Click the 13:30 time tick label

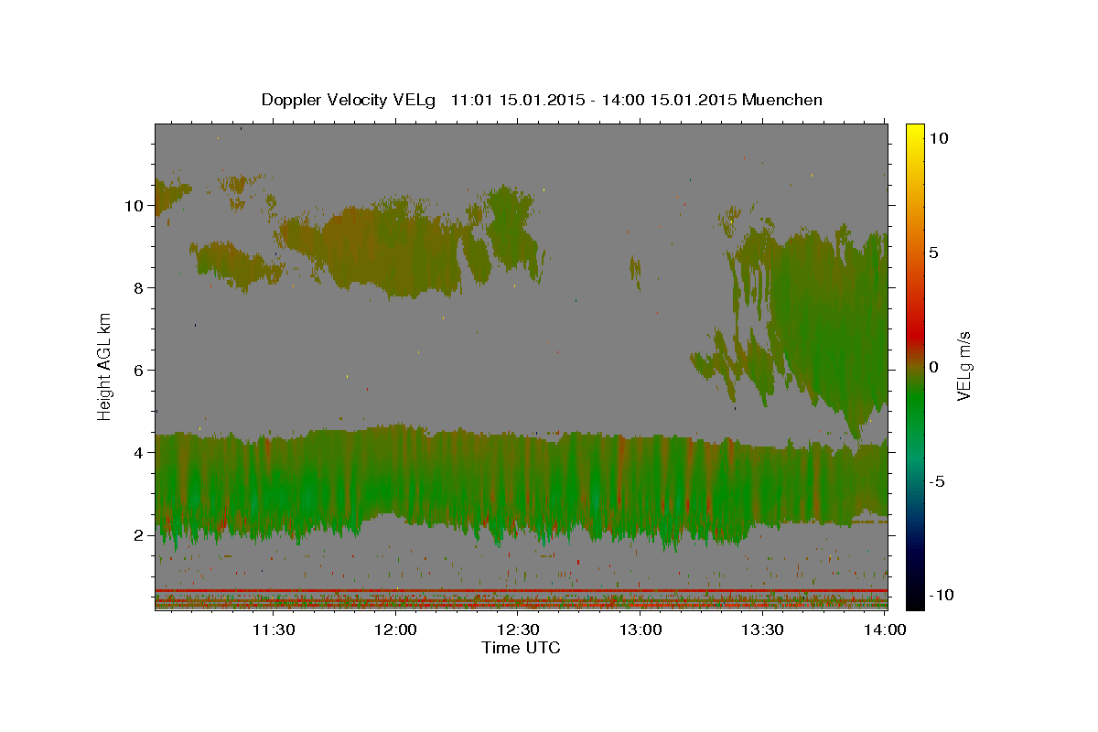[x=763, y=630]
